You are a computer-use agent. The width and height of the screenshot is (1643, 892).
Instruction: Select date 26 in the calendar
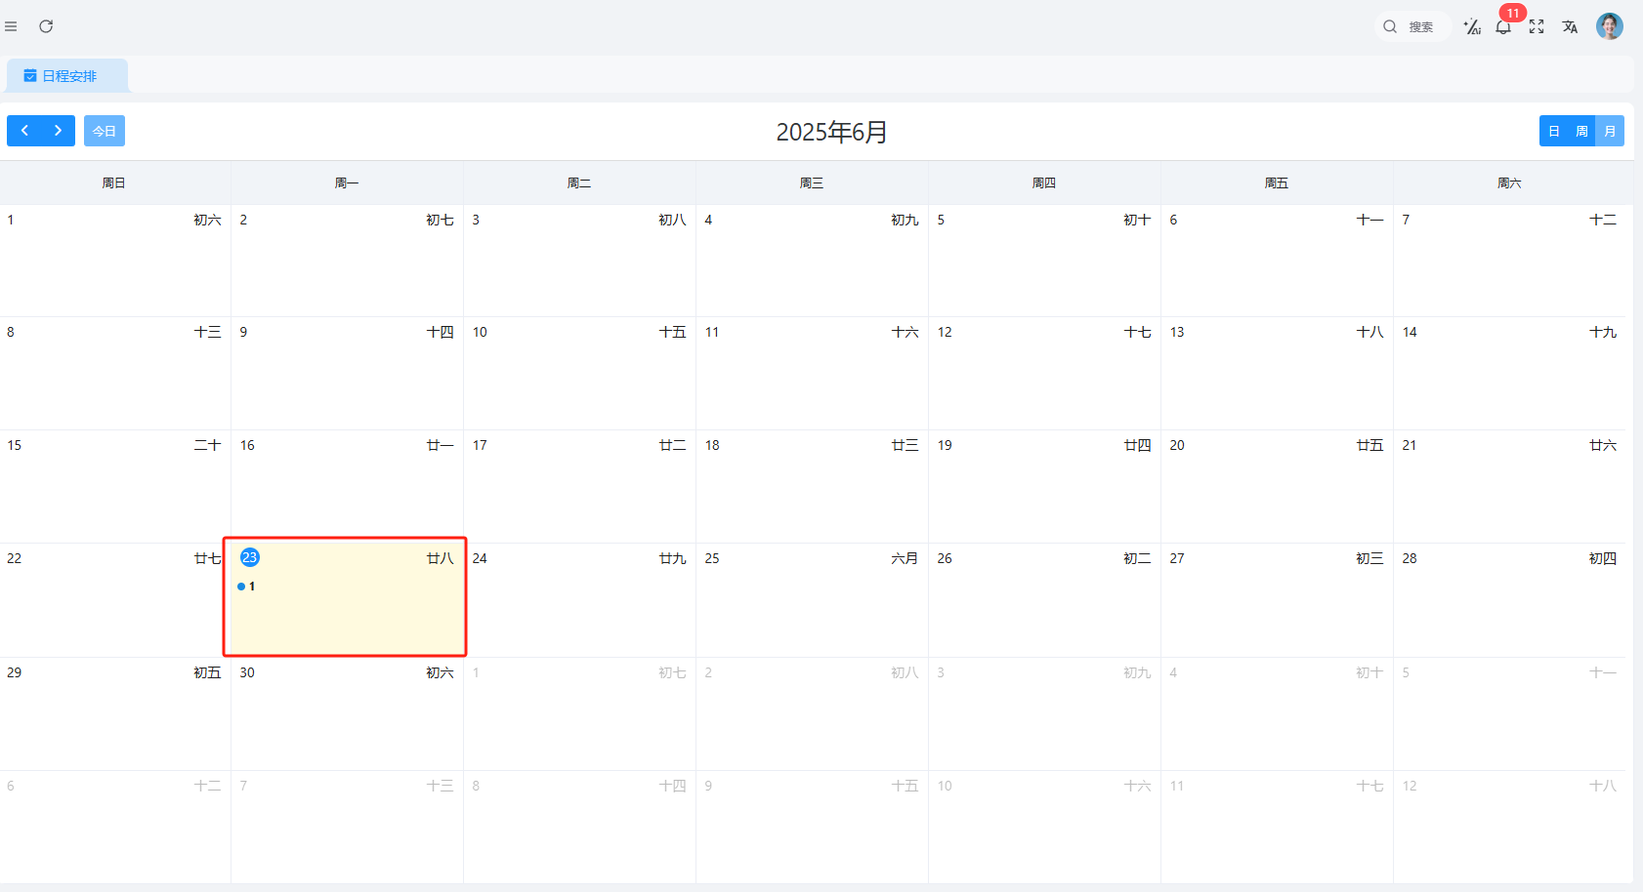[945, 558]
